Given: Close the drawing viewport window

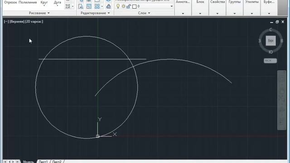Looking at the screenshot, I should (x=283, y=22).
